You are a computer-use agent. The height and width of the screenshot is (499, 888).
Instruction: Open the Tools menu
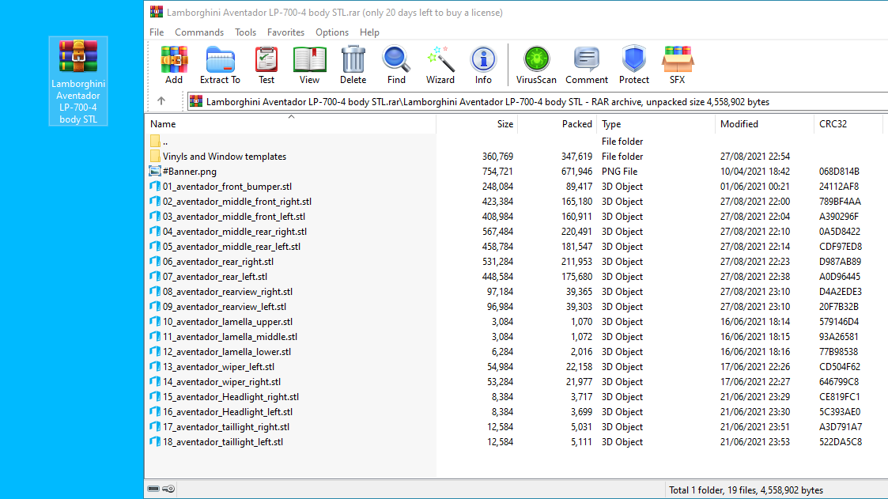[x=245, y=32]
